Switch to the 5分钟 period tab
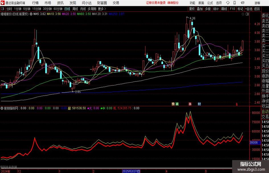The width and height of the screenshot is (269, 173). click(x=27, y=9)
